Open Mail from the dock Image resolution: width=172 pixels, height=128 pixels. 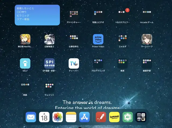[31, 117]
